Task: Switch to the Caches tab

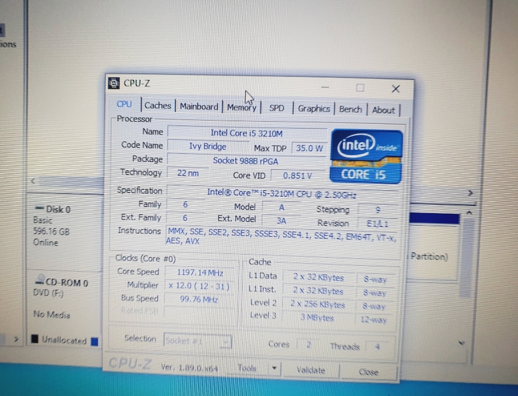Action: point(157,106)
